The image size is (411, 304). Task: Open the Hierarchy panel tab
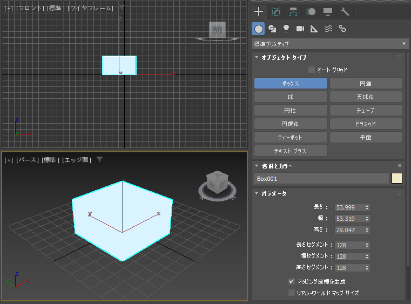[x=293, y=12]
